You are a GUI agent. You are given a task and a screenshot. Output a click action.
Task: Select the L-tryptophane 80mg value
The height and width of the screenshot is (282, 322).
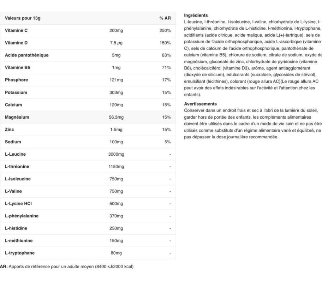(x=116, y=253)
